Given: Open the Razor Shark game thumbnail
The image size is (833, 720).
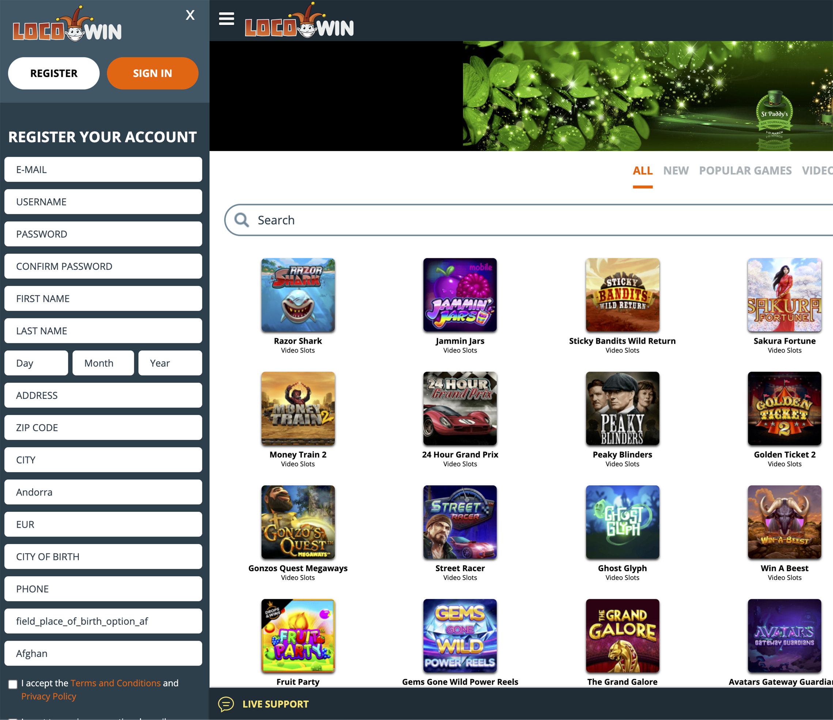Looking at the screenshot, I should [298, 295].
